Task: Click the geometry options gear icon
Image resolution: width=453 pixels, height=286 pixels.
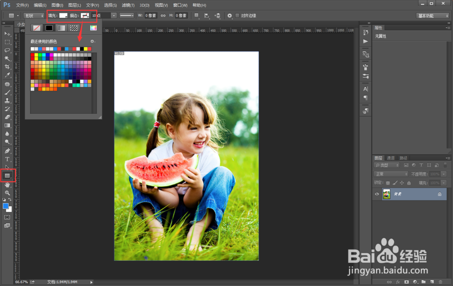Action: coord(230,15)
